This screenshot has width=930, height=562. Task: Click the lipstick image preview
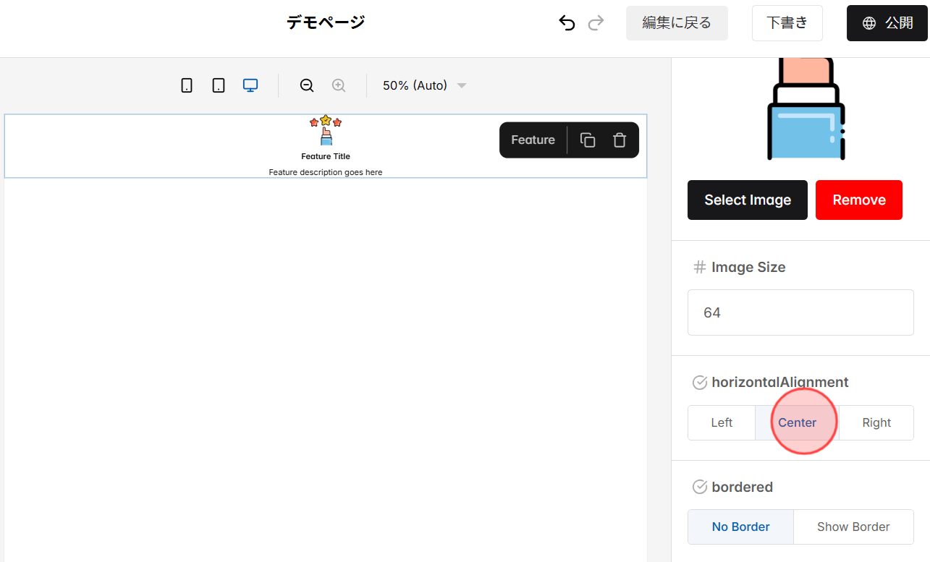(806, 108)
